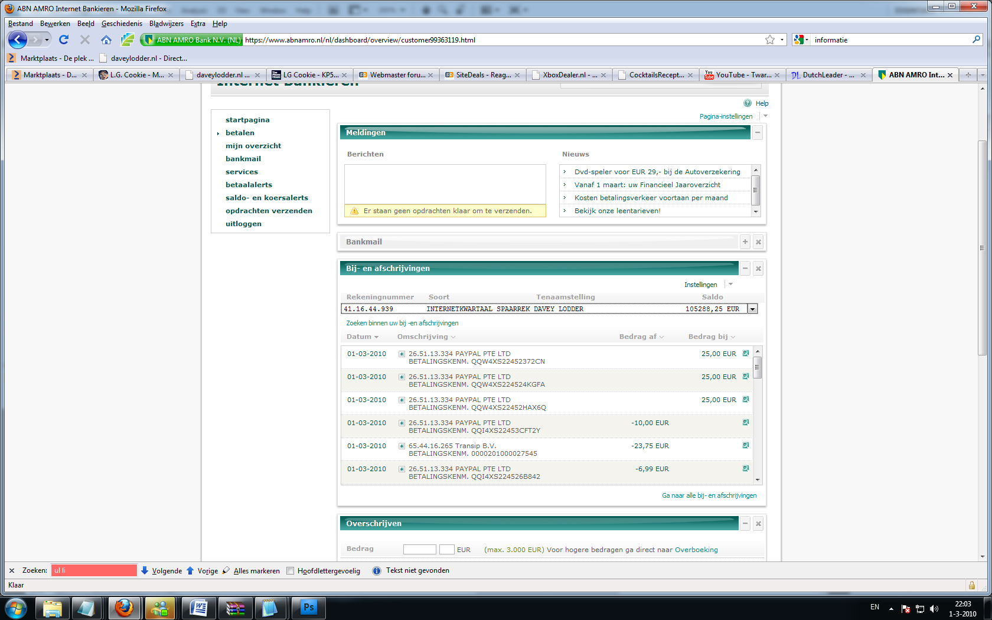Toggle Hoofdlettergevoelig checkbox
992x620 pixels.
(x=290, y=570)
